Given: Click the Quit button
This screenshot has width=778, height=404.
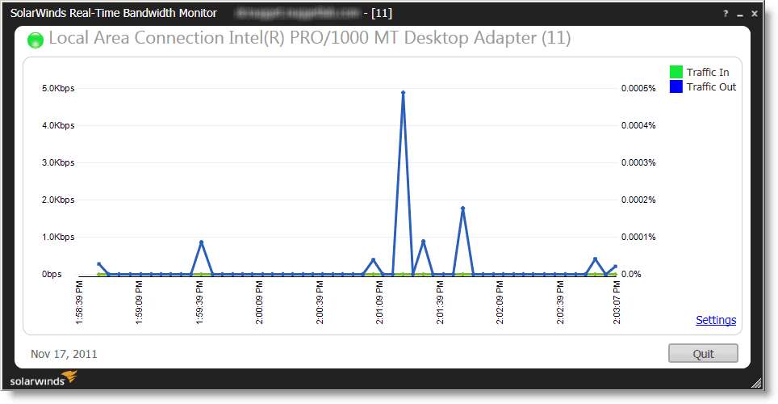Looking at the screenshot, I should (x=703, y=353).
